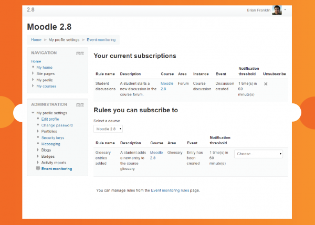
Task: Open My home in Navigation
Action: pyautogui.click(x=45, y=68)
